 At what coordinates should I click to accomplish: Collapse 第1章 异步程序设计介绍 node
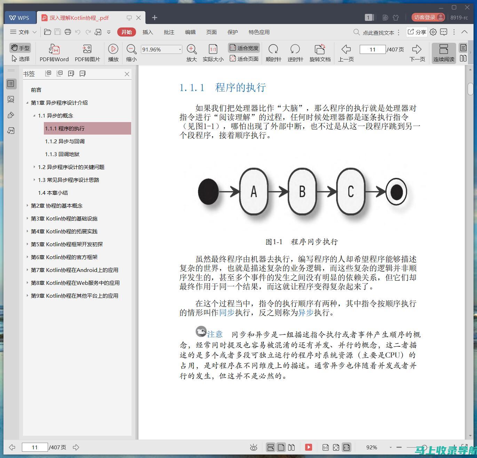coord(27,103)
